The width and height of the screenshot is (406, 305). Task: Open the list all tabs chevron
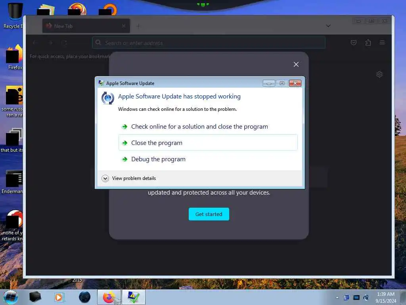coord(328,26)
